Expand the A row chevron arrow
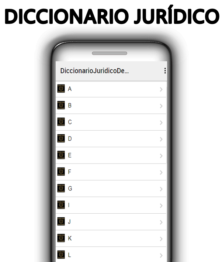This screenshot has height=262, width=222. tap(161, 89)
